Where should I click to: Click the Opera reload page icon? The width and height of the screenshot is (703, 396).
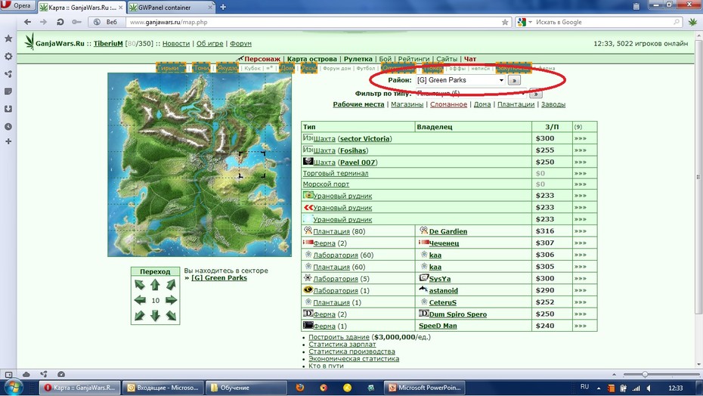coord(60,21)
